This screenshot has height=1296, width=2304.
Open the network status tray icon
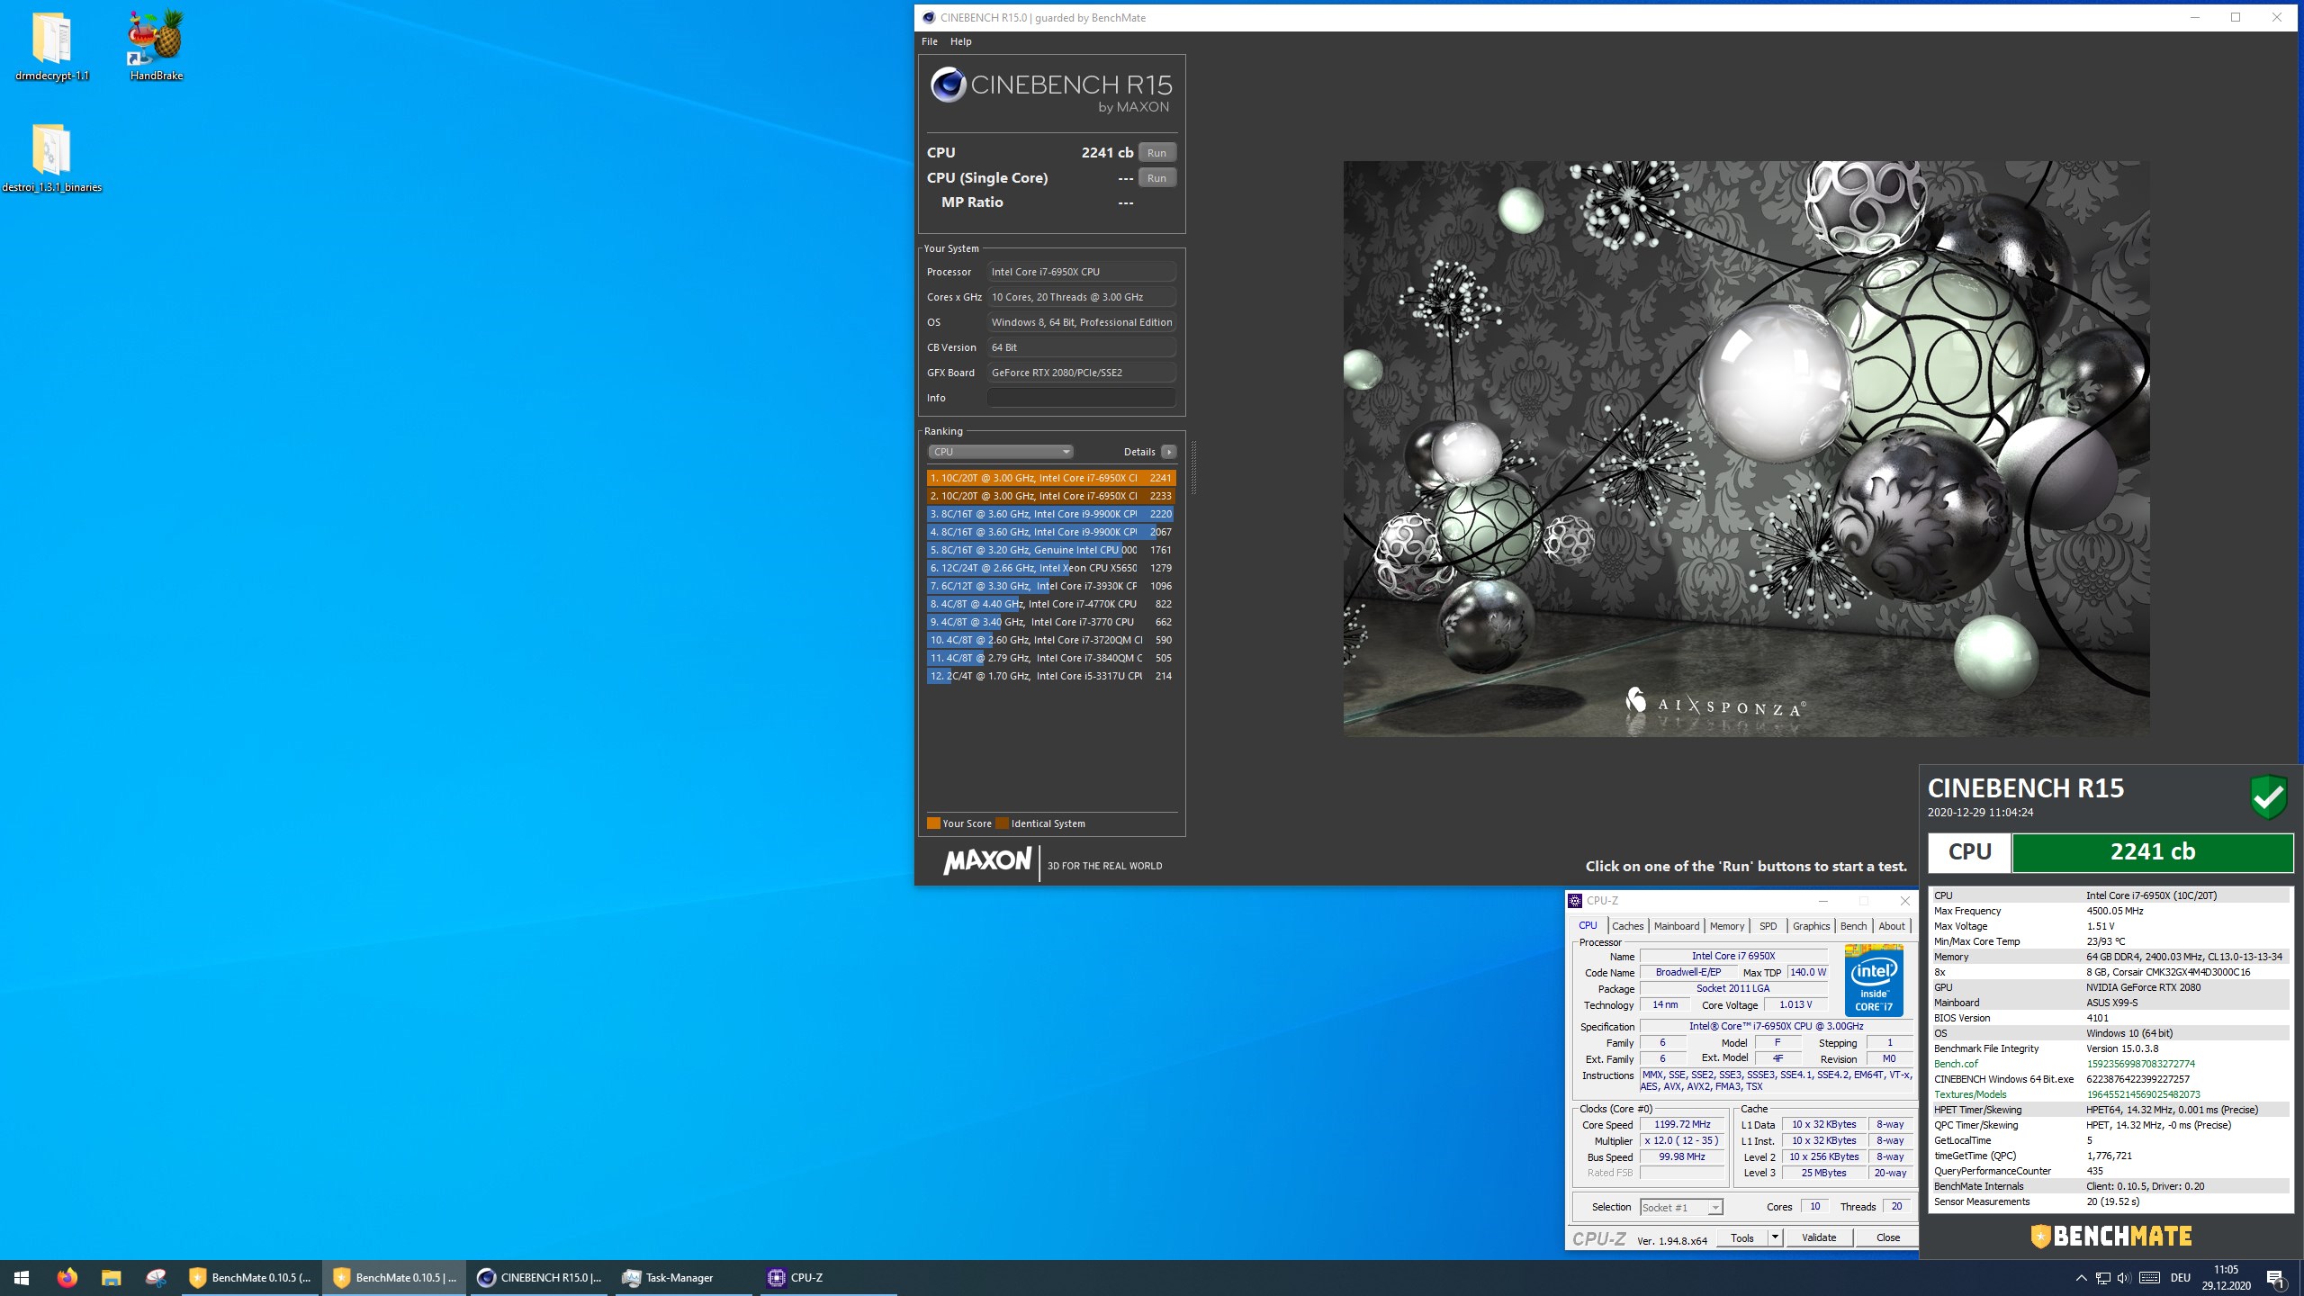point(2103,1278)
